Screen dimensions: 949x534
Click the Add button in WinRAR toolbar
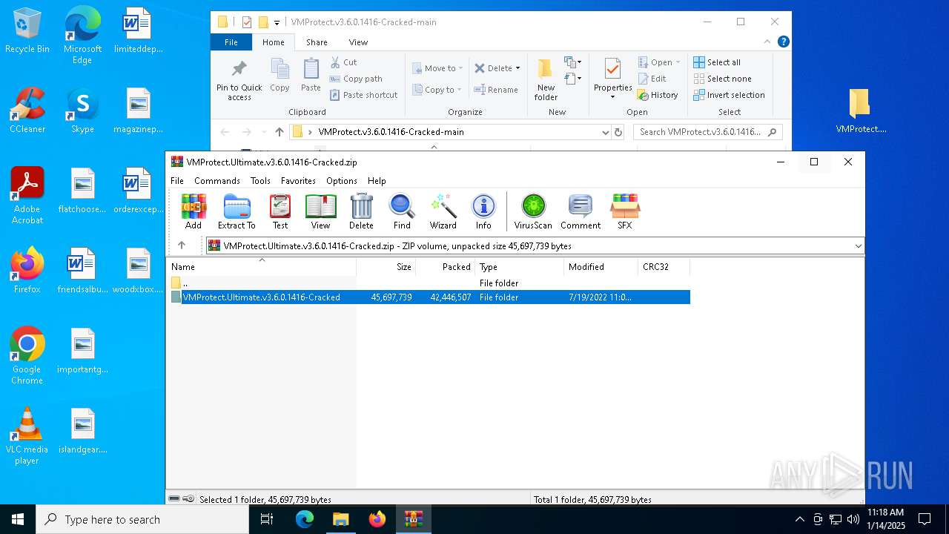[194, 211]
